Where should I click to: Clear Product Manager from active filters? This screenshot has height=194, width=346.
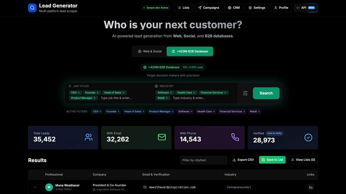[173, 112]
